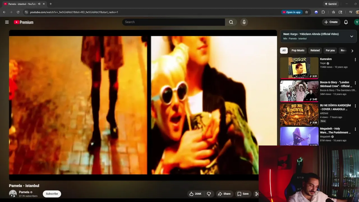
Task: Select the For you filter chip
Action: tap(330, 50)
